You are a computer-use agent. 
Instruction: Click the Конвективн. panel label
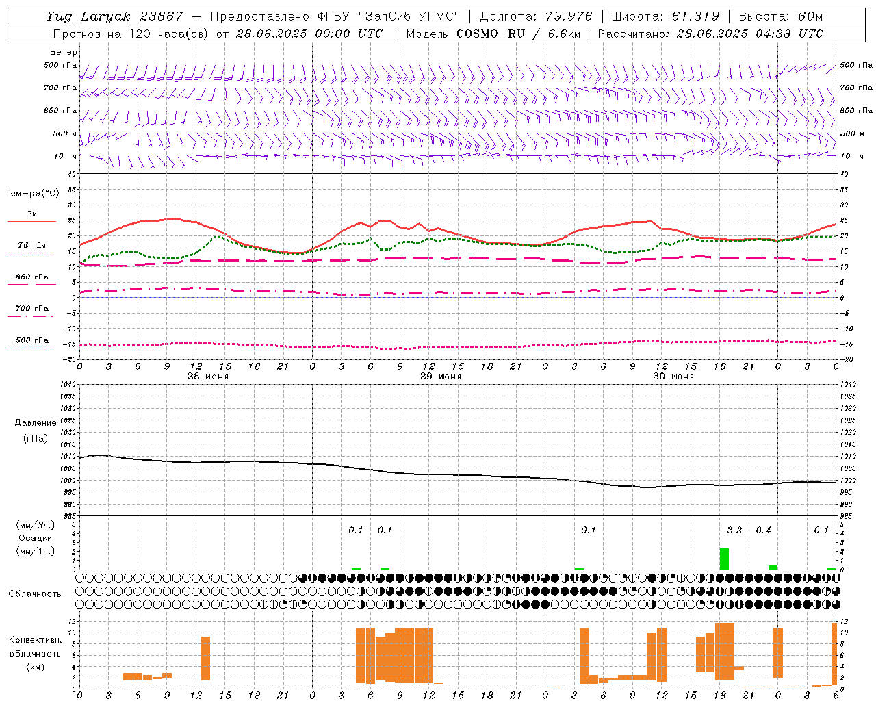36,640
